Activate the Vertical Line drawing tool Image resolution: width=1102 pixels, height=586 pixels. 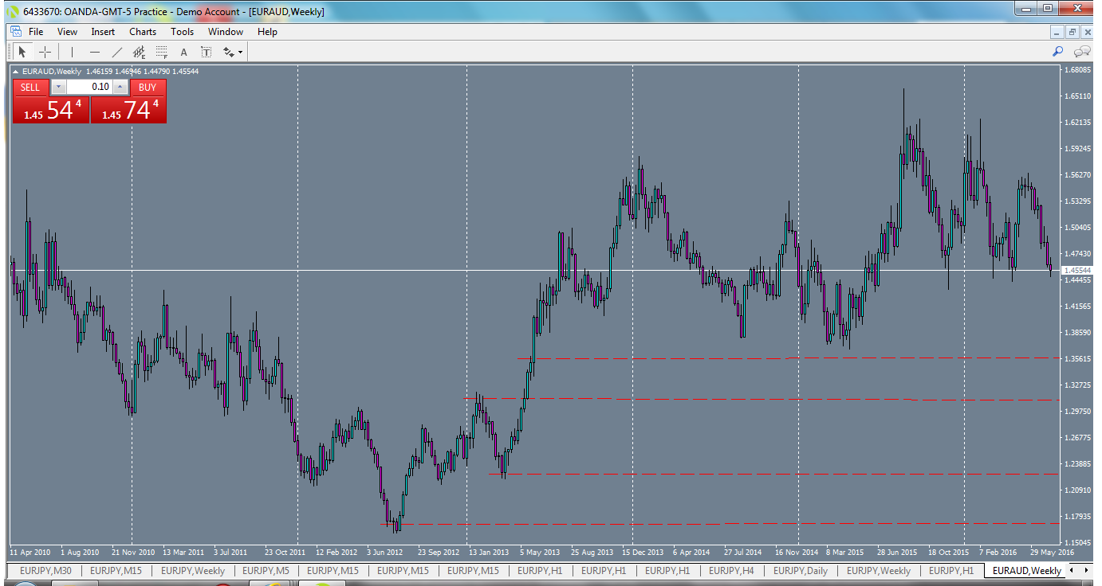coord(71,51)
